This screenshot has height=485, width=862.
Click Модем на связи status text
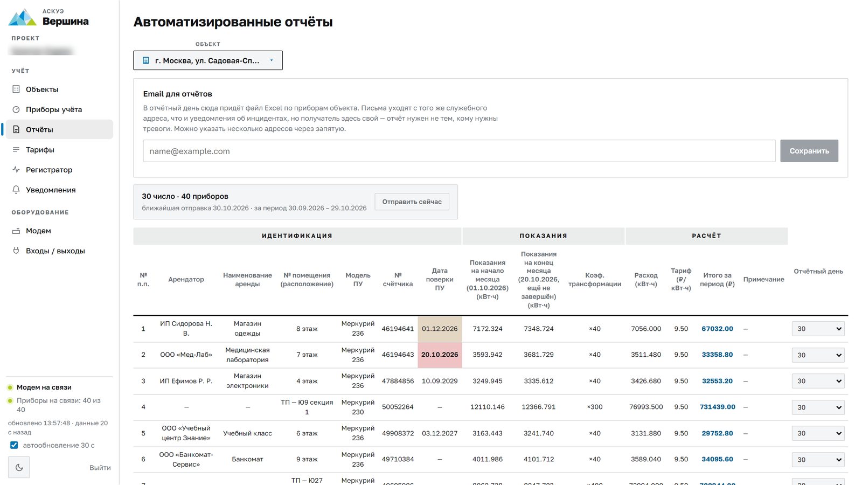(x=44, y=387)
